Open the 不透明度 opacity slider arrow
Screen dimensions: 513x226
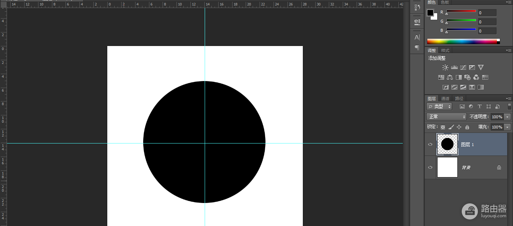tap(508, 117)
